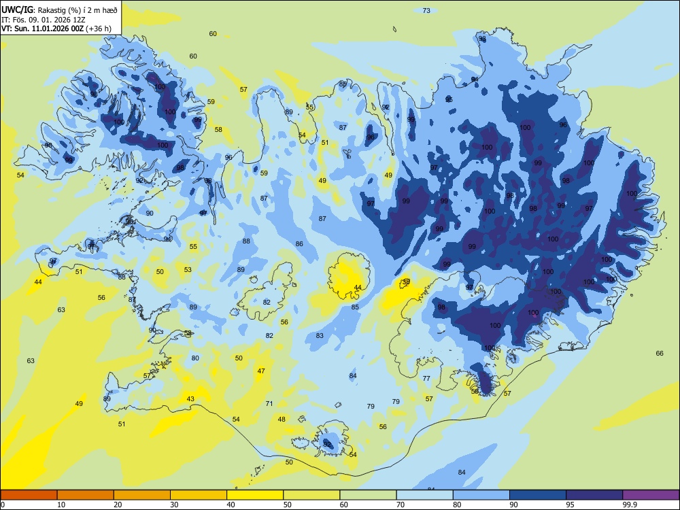Click the '80' humidity value on the map

(196, 358)
